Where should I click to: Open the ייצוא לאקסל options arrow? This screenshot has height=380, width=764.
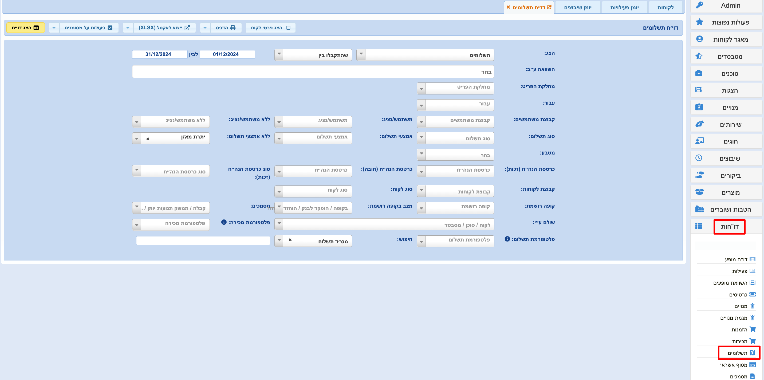point(128,27)
